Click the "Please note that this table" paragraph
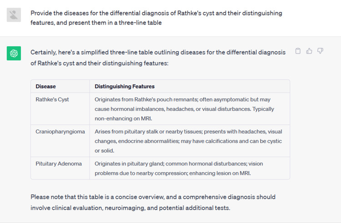The width and height of the screenshot is (341, 223). (x=153, y=203)
